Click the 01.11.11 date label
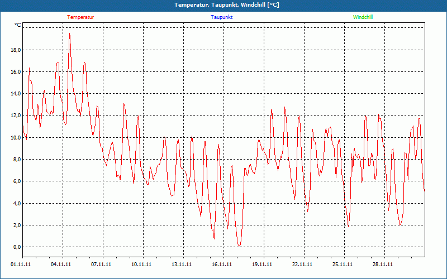The image size is (447, 279). tap(21, 264)
